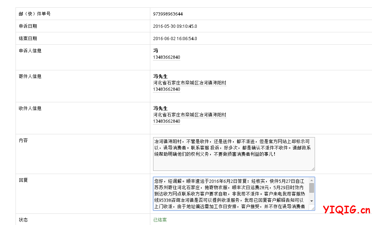Focus the 回复 reply text area
The height and width of the screenshot is (225, 372).
[x=231, y=193]
